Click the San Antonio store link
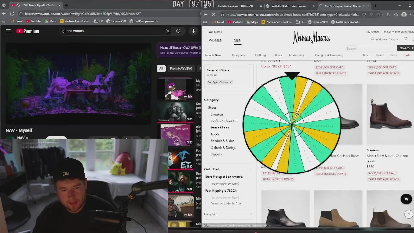The image size is (414, 233). click(x=234, y=177)
